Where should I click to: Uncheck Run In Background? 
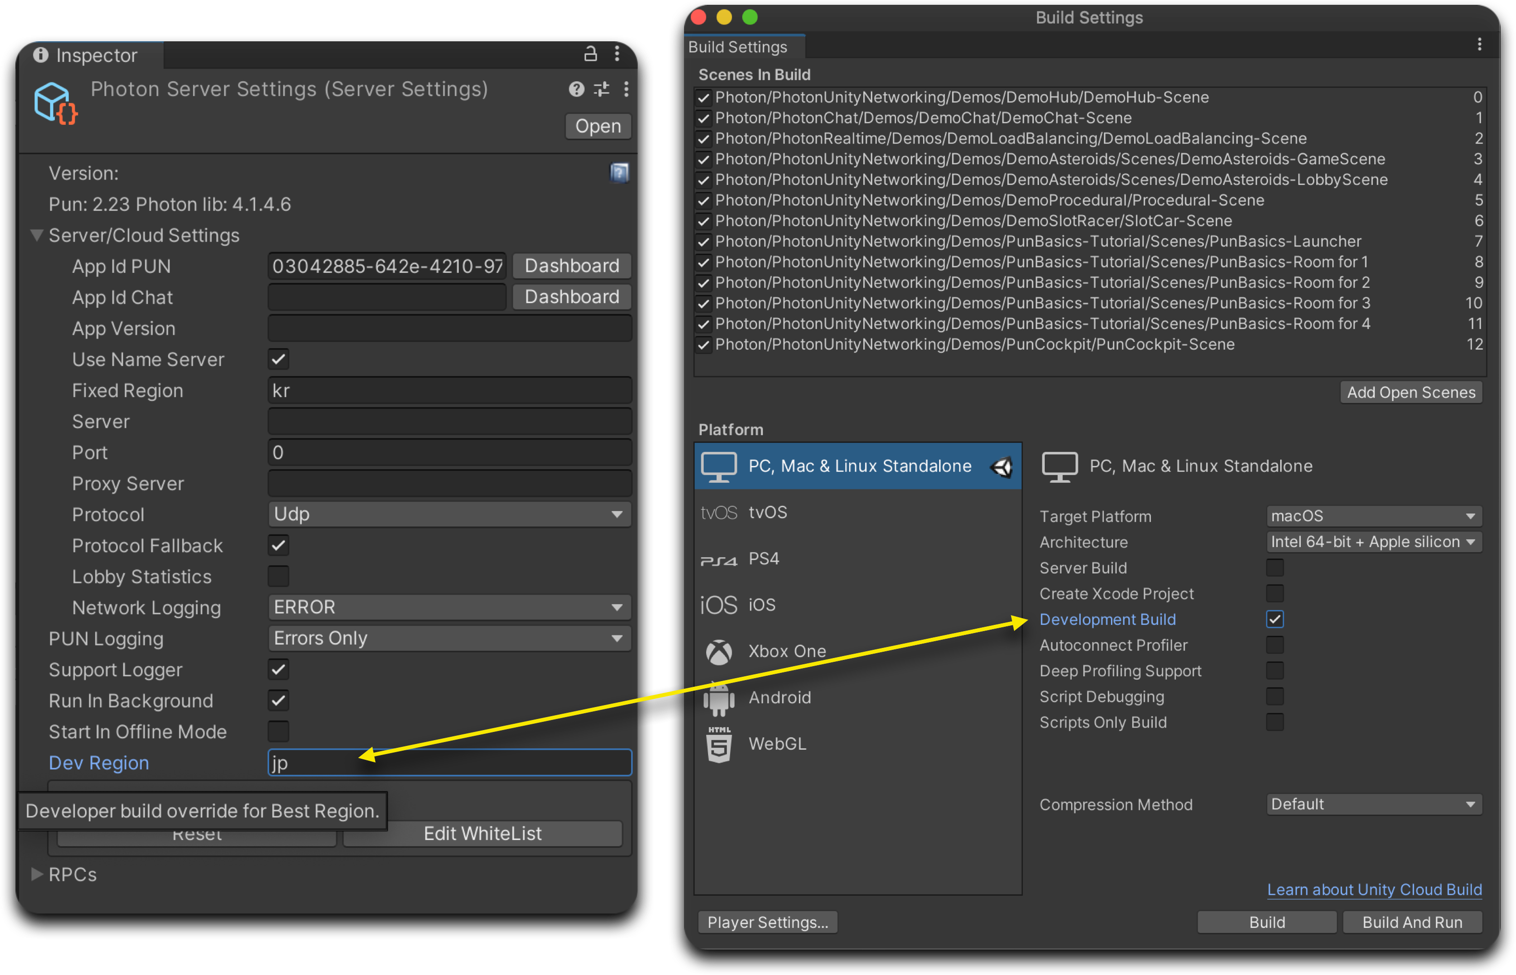(x=279, y=700)
